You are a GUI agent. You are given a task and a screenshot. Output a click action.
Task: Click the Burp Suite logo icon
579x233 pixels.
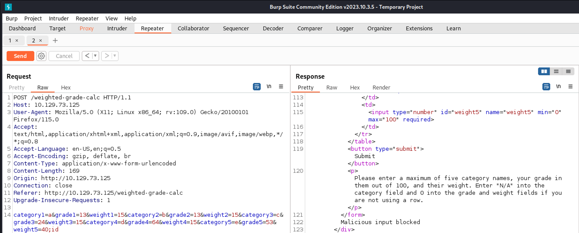coord(8,7)
